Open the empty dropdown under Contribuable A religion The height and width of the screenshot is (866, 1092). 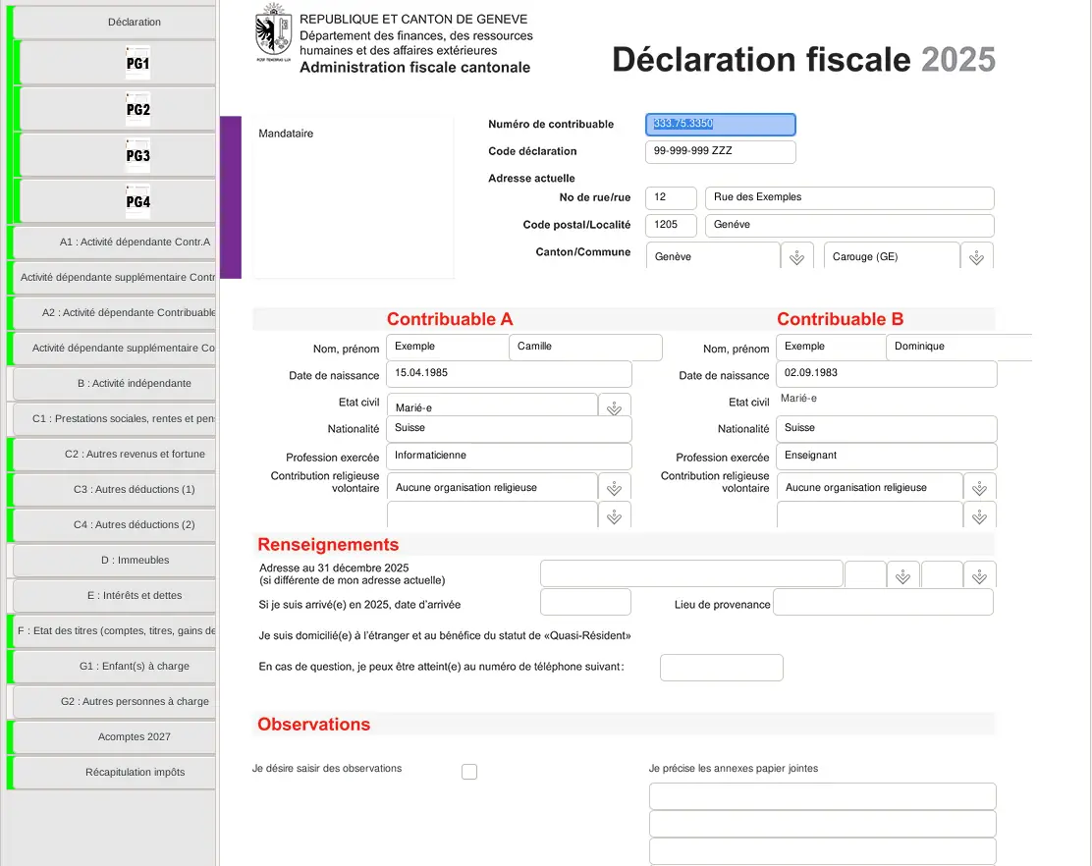point(614,514)
